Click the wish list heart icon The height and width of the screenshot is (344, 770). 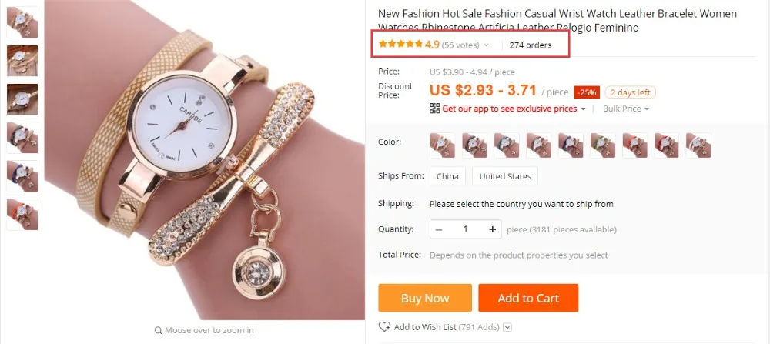tap(384, 327)
